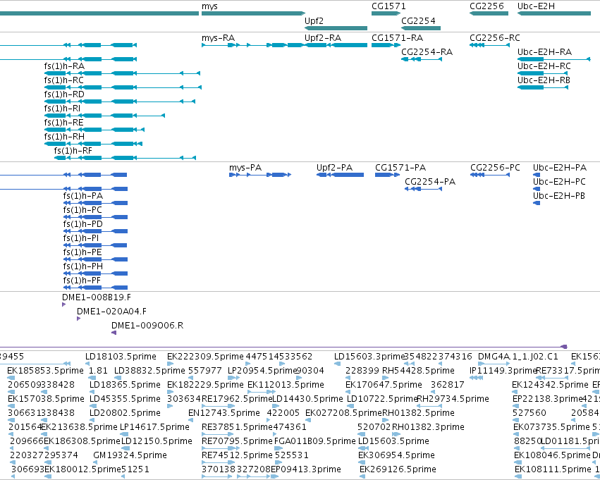The width and height of the screenshot is (600, 480).
Task: Click the fs(1)h-PA protein label
Action: coord(83,196)
